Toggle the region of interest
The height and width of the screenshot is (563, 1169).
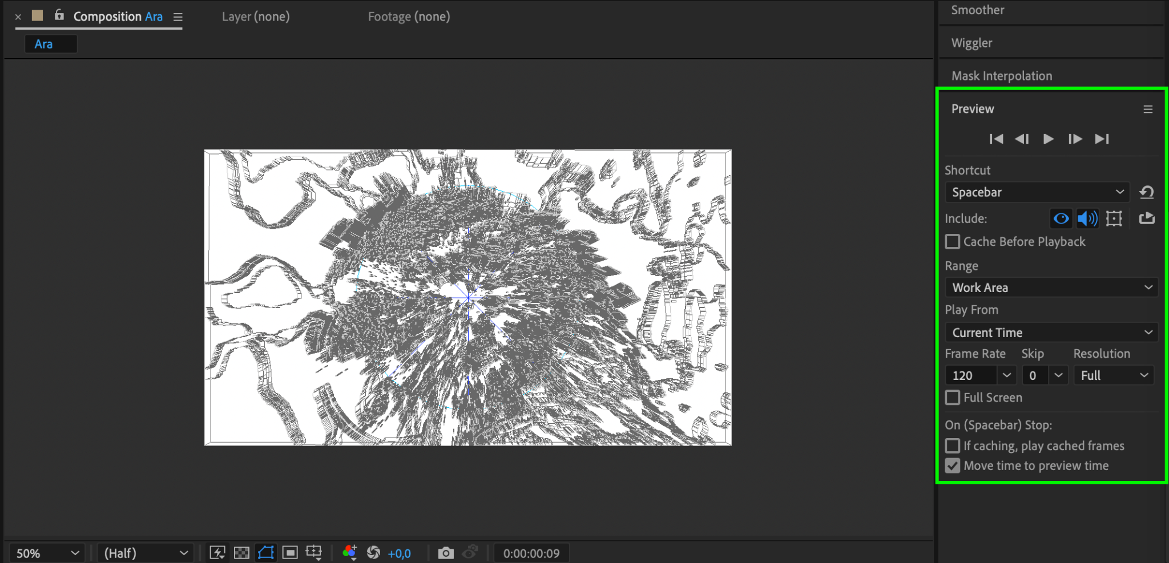[x=290, y=553]
